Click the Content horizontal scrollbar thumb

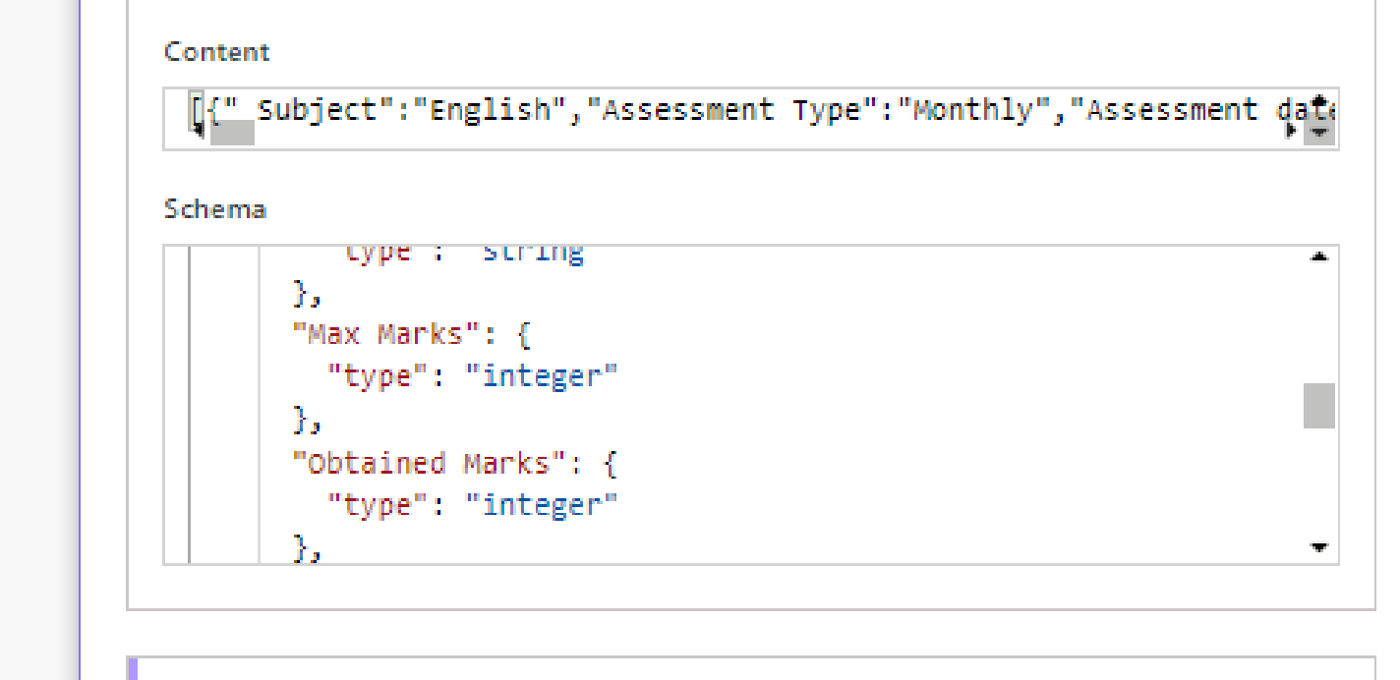click(232, 133)
